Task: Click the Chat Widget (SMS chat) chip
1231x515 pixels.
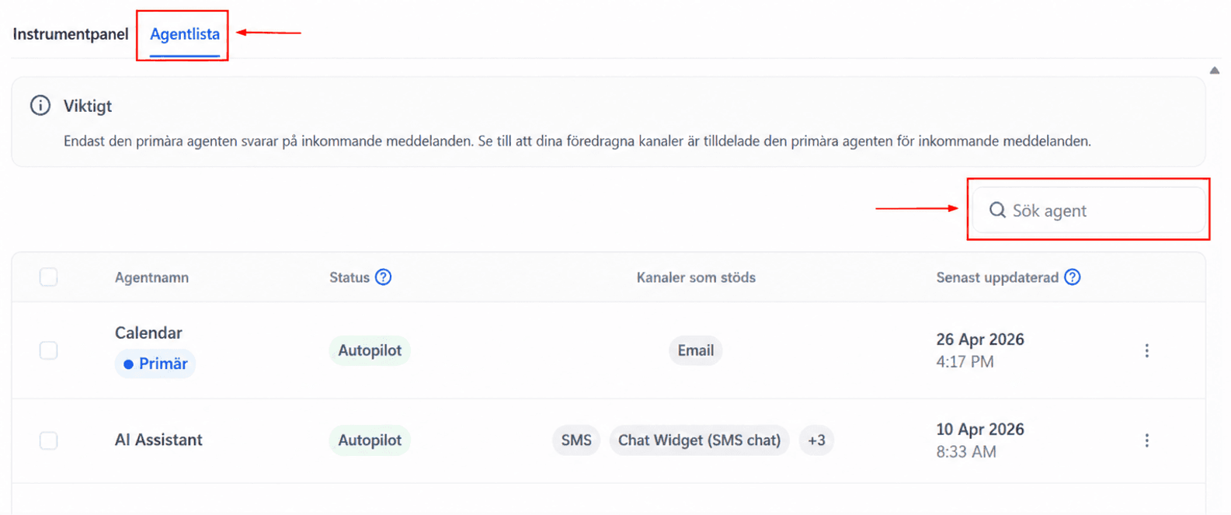Action: pyautogui.click(x=699, y=440)
